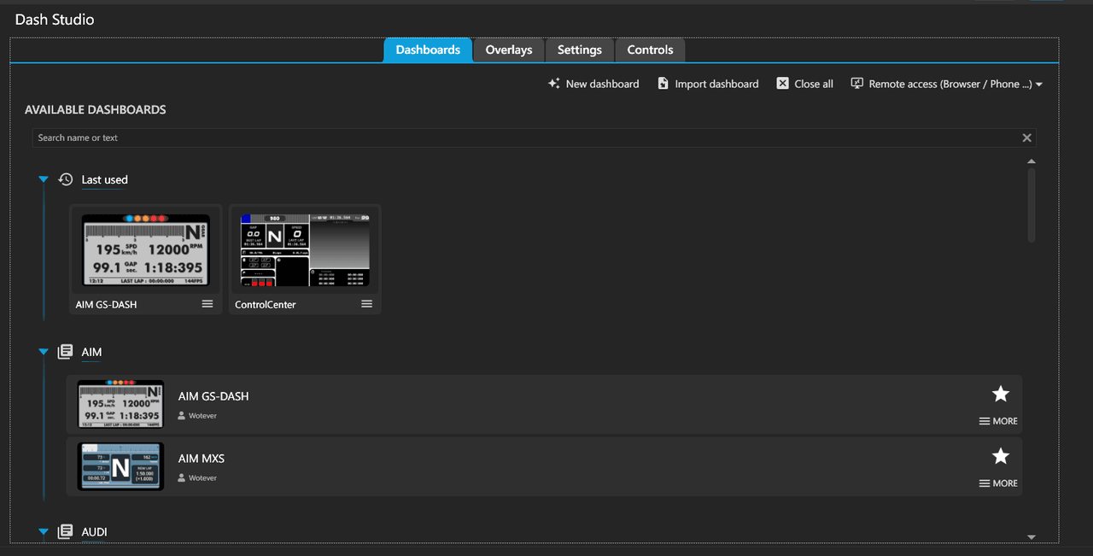The width and height of the screenshot is (1093, 556).
Task: Open menu icon on AIM GS-DASH card
Action: [x=207, y=304]
